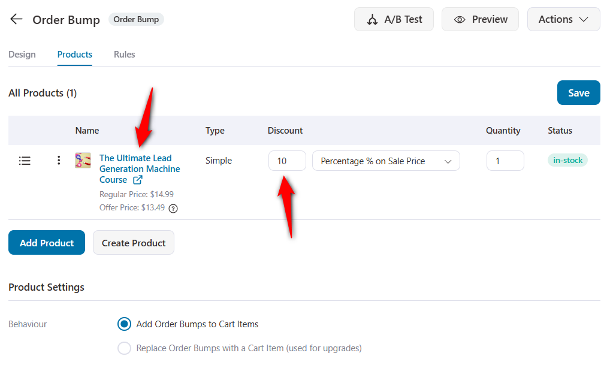Click the Order Bump label badge
The width and height of the screenshot is (607, 368).
coord(136,19)
